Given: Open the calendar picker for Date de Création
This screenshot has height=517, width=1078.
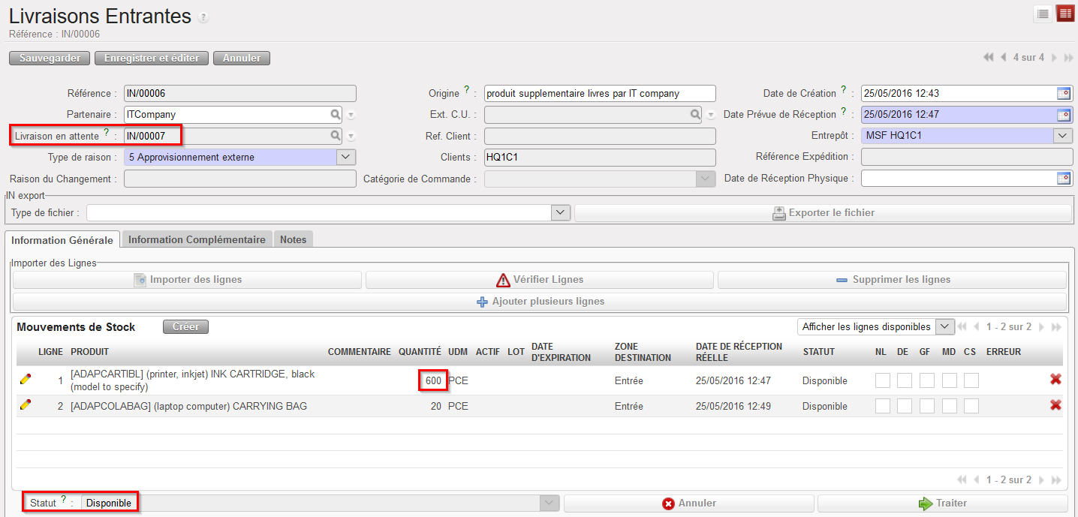Looking at the screenshot, I should (x=1064, y=94).
